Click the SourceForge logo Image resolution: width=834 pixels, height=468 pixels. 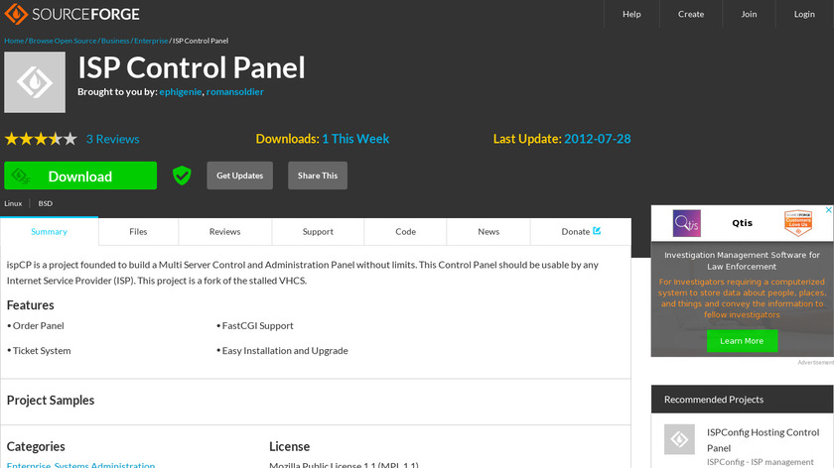pos(72,14)
